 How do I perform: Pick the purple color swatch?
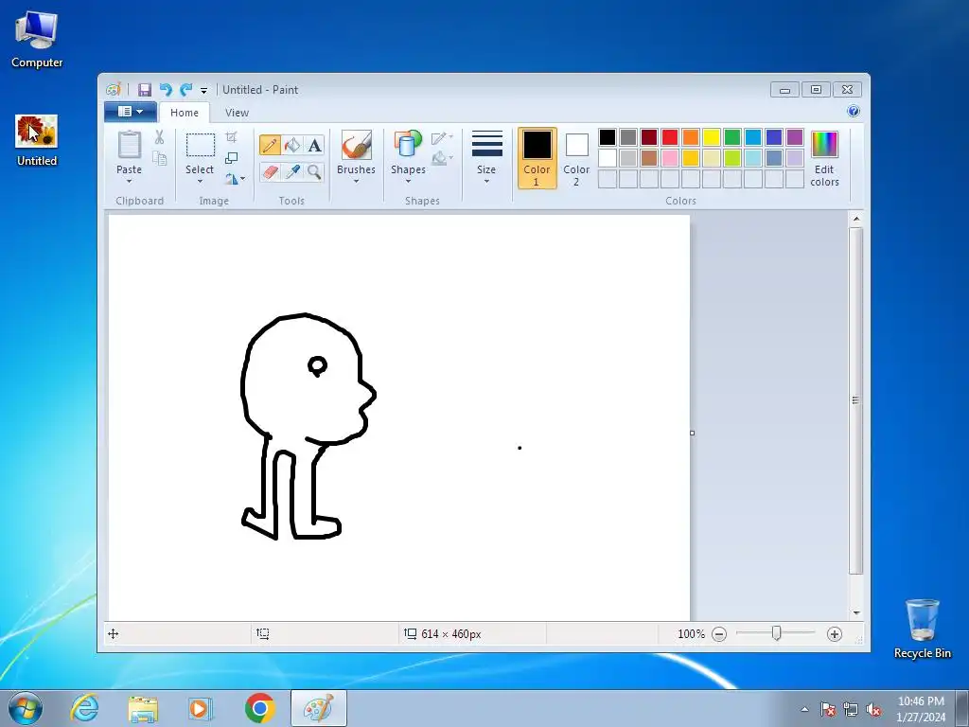click(795, 137)
